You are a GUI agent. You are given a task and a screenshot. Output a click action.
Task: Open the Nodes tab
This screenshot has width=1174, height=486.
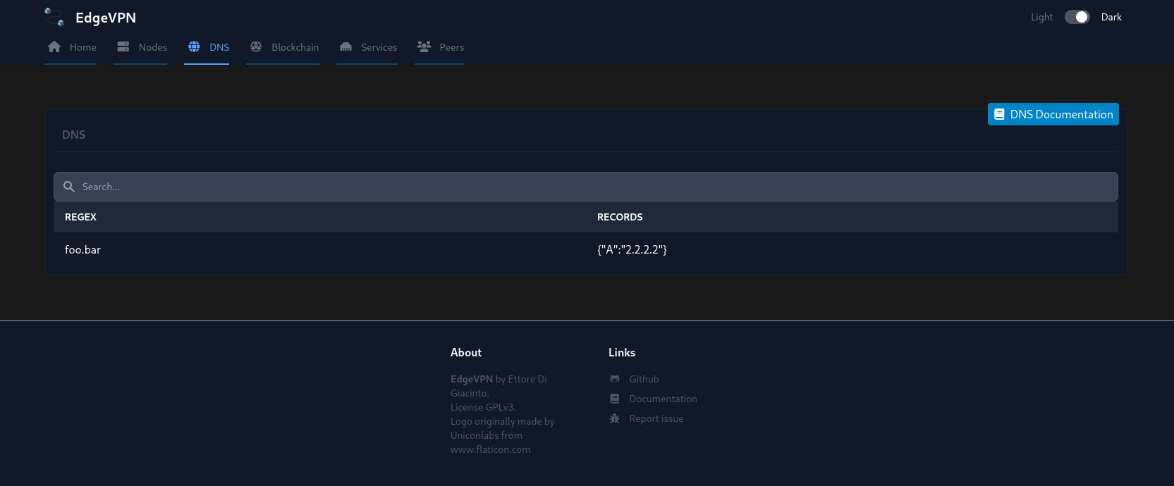click(141, 47)
